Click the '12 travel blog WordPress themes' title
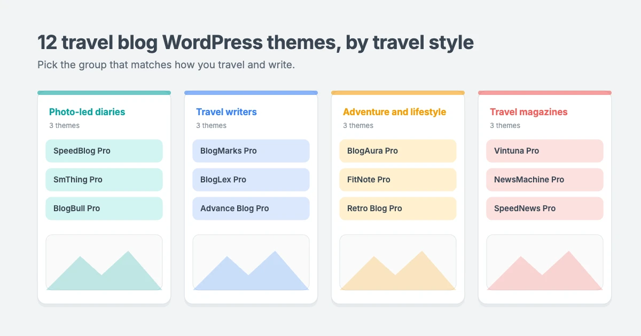 [255, 43]
